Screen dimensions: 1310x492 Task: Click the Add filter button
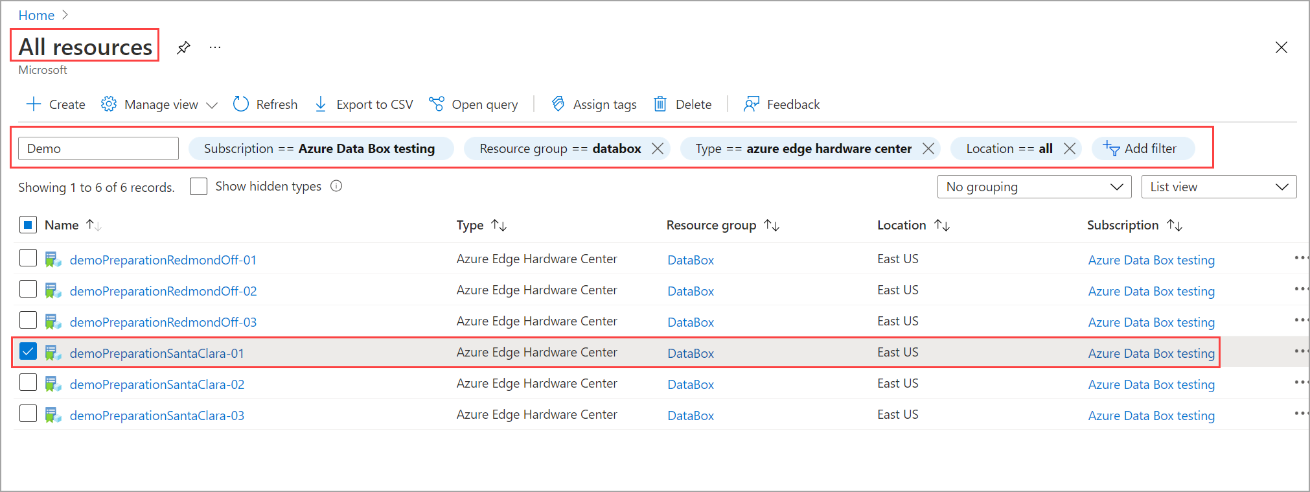point(1142,148)
